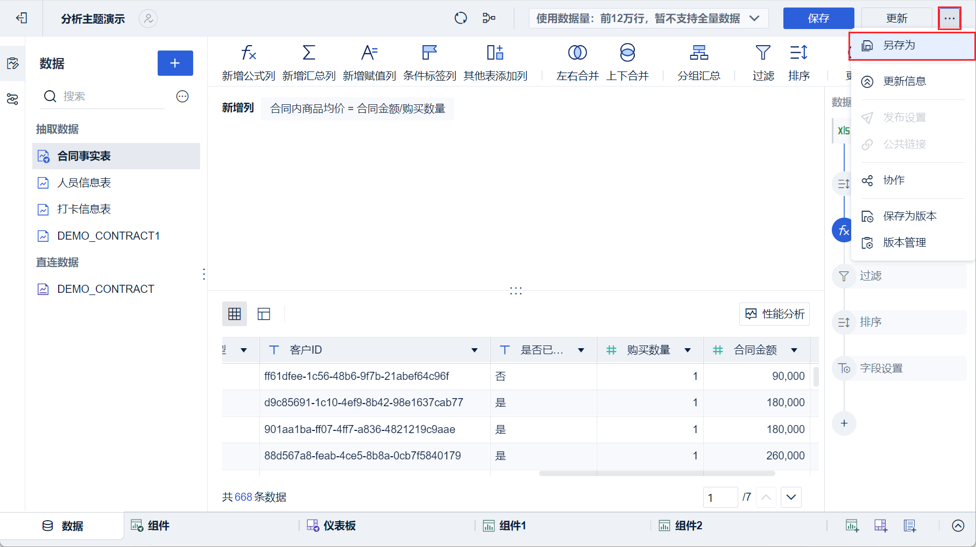The height and width of the screenshot is (547, 976).
Task: Click the exit back arrow icon
Action: click(22, 18)
